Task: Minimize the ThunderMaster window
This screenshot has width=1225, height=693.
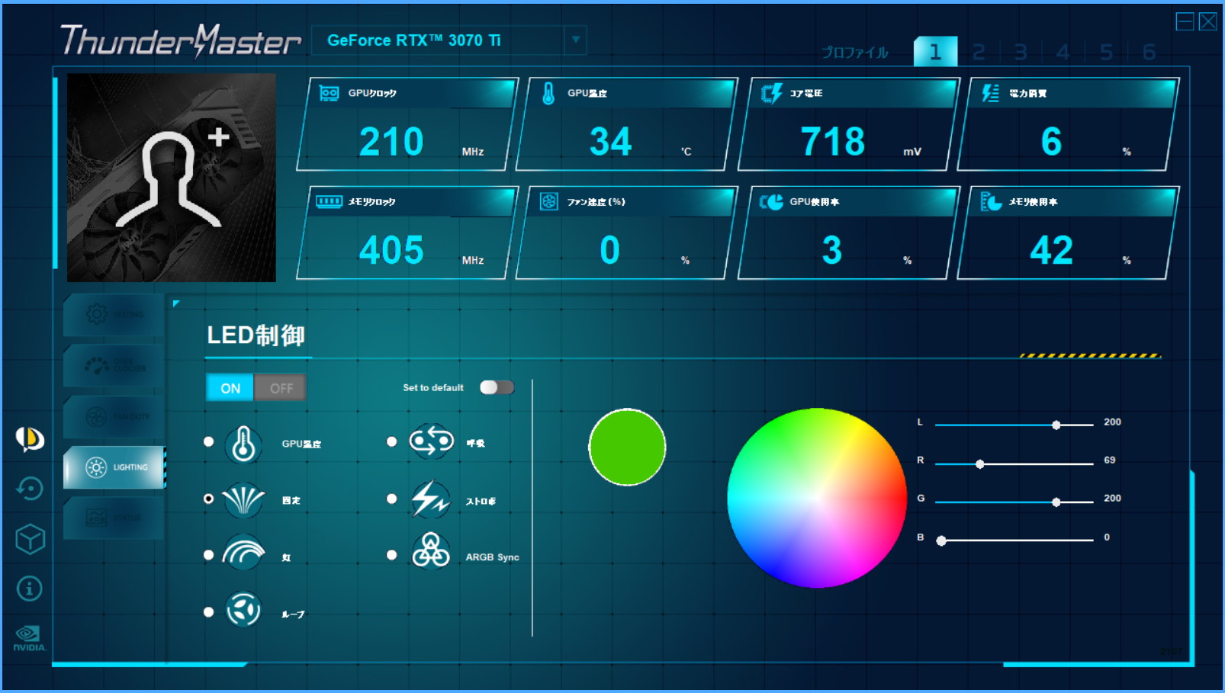Action: (x=1185, y=21)
